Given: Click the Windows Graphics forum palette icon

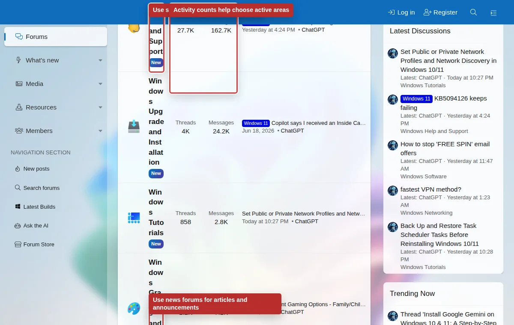Looking at the screenshot, I should [x=134, y=308].
